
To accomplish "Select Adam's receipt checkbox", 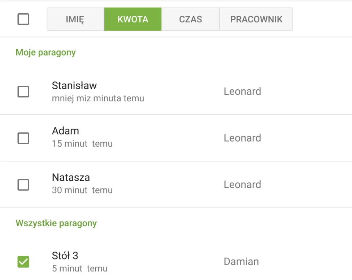I will pyautogui.click(x=23, y=138).
